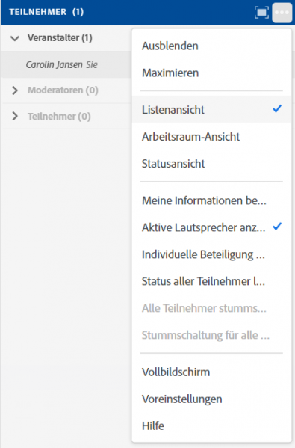
Task: Open the three-dot pod options button
Action: [282, 13]
